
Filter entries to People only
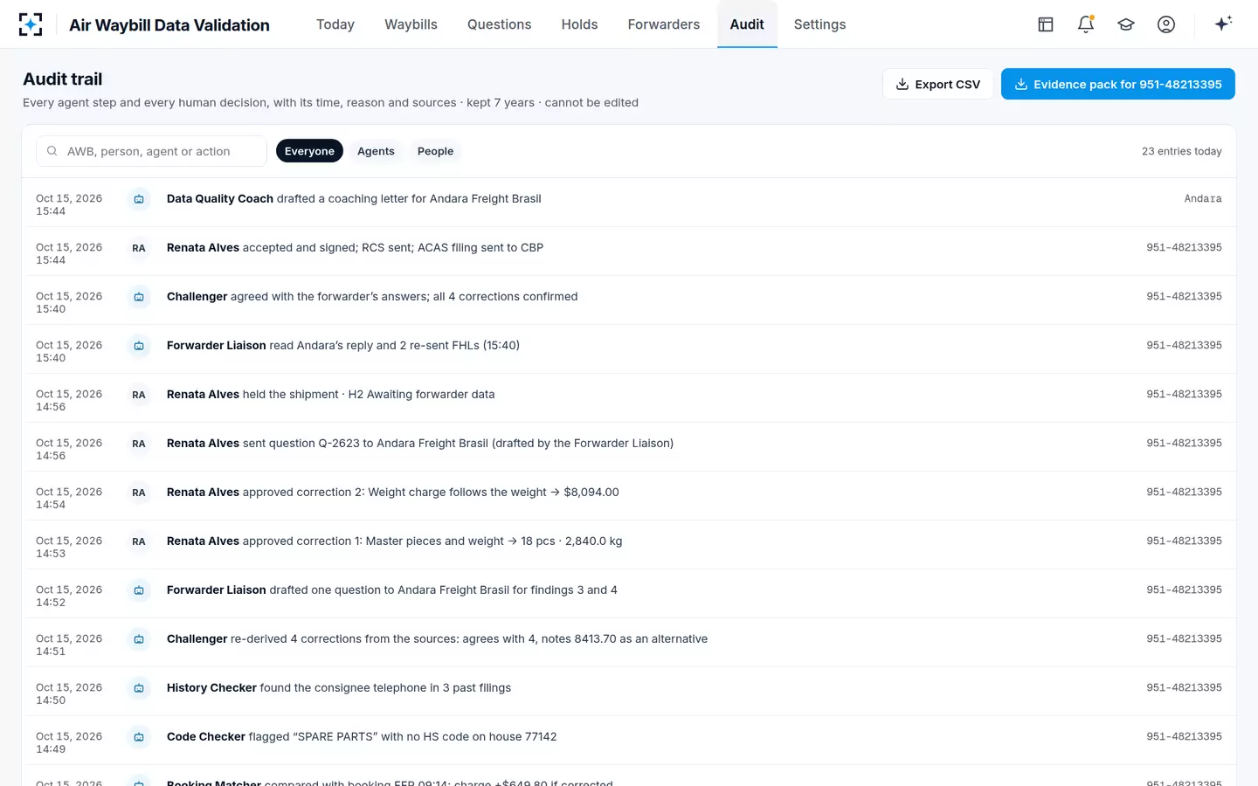(x=435, y=151)
